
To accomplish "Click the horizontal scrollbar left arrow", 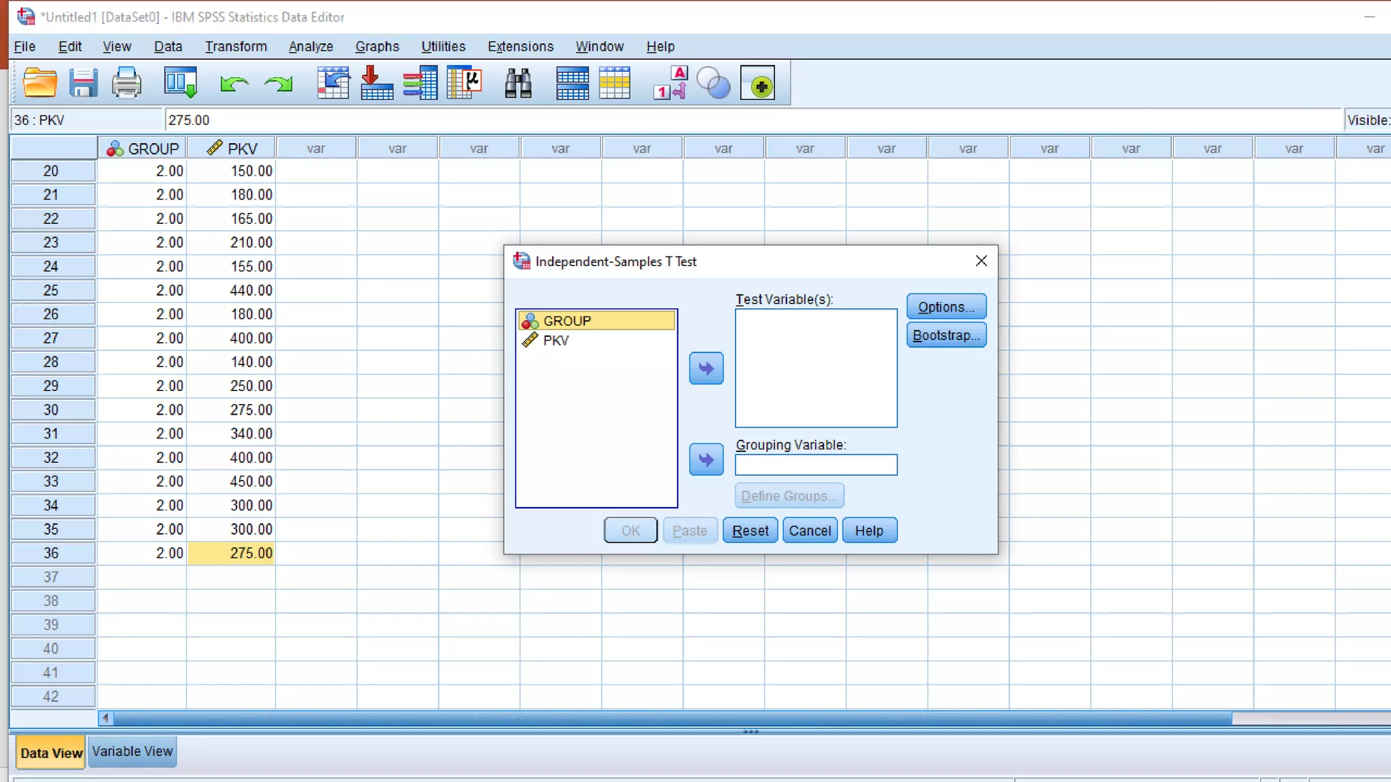I will click(x=105, y=718).
